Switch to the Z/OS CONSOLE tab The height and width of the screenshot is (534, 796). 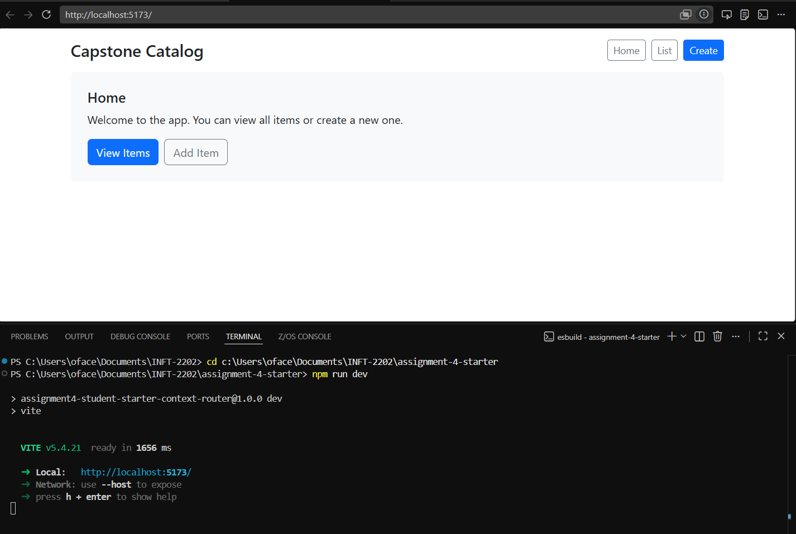pyautogui.click(x=305, y=336)
